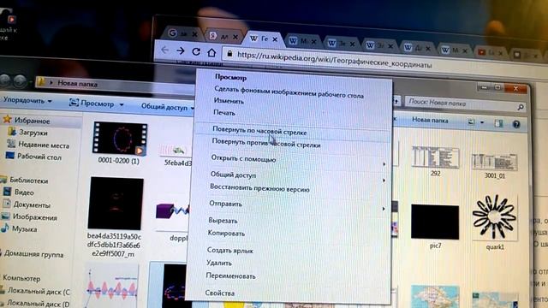The image size is (548, 308).
Task: Select Избранное in navigation pane
Action: point(33,121)
